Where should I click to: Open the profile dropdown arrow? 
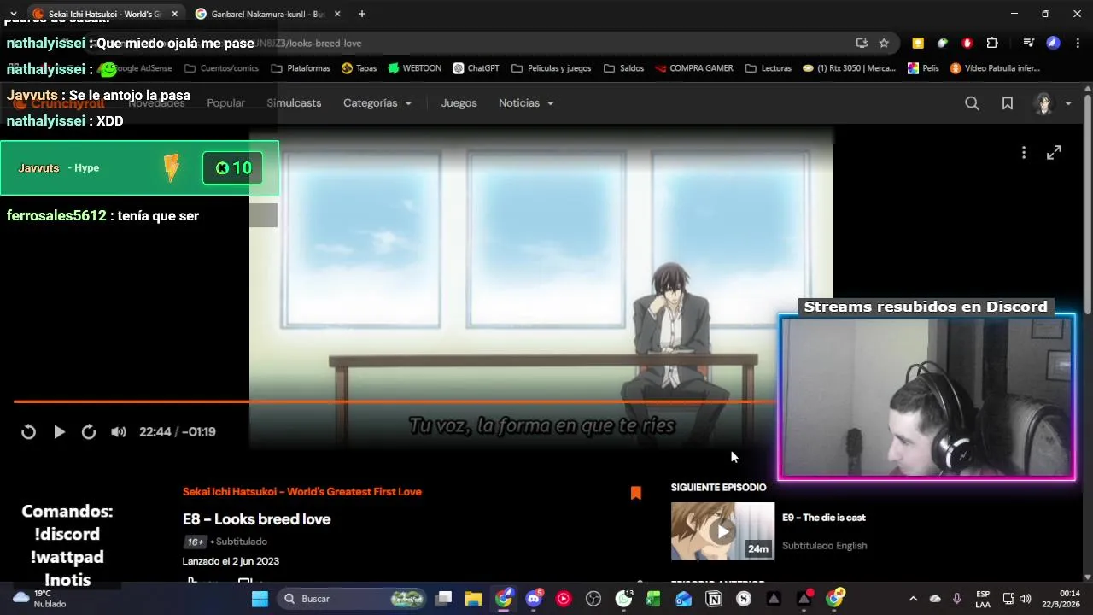[x=1068, y=103]
